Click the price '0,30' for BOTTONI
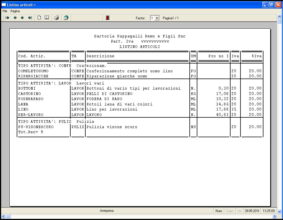This screenshot has width=283, height=220. (x=224, y=88)
